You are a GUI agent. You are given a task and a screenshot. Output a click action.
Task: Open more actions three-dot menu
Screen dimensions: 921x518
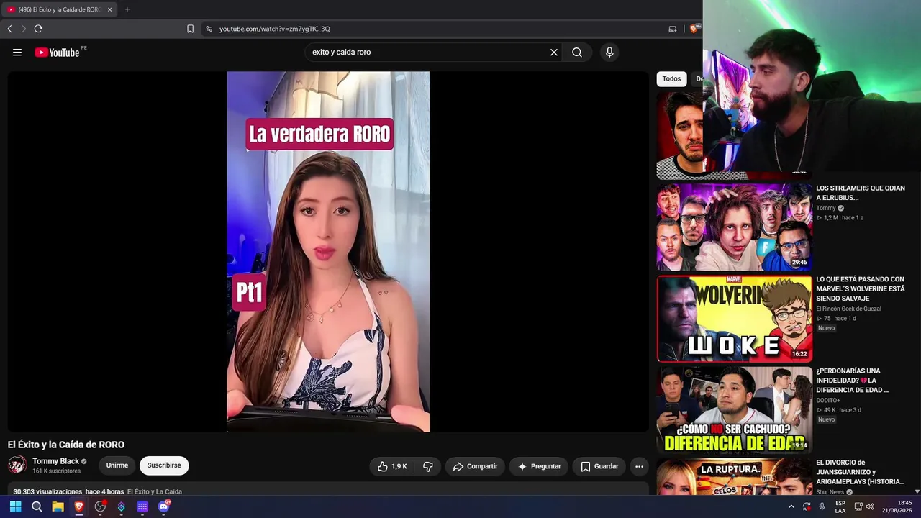(x=639, y=466)
